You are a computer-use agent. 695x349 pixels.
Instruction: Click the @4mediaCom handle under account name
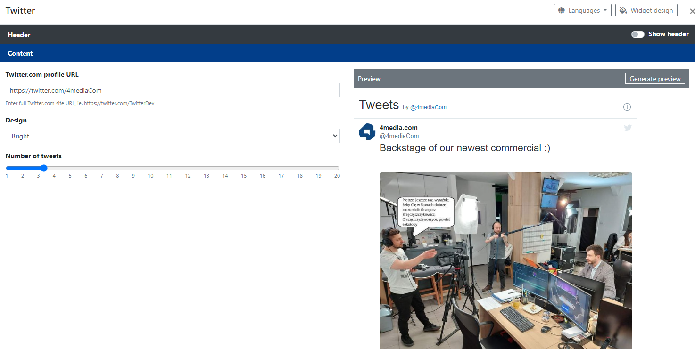click(399, 136)
